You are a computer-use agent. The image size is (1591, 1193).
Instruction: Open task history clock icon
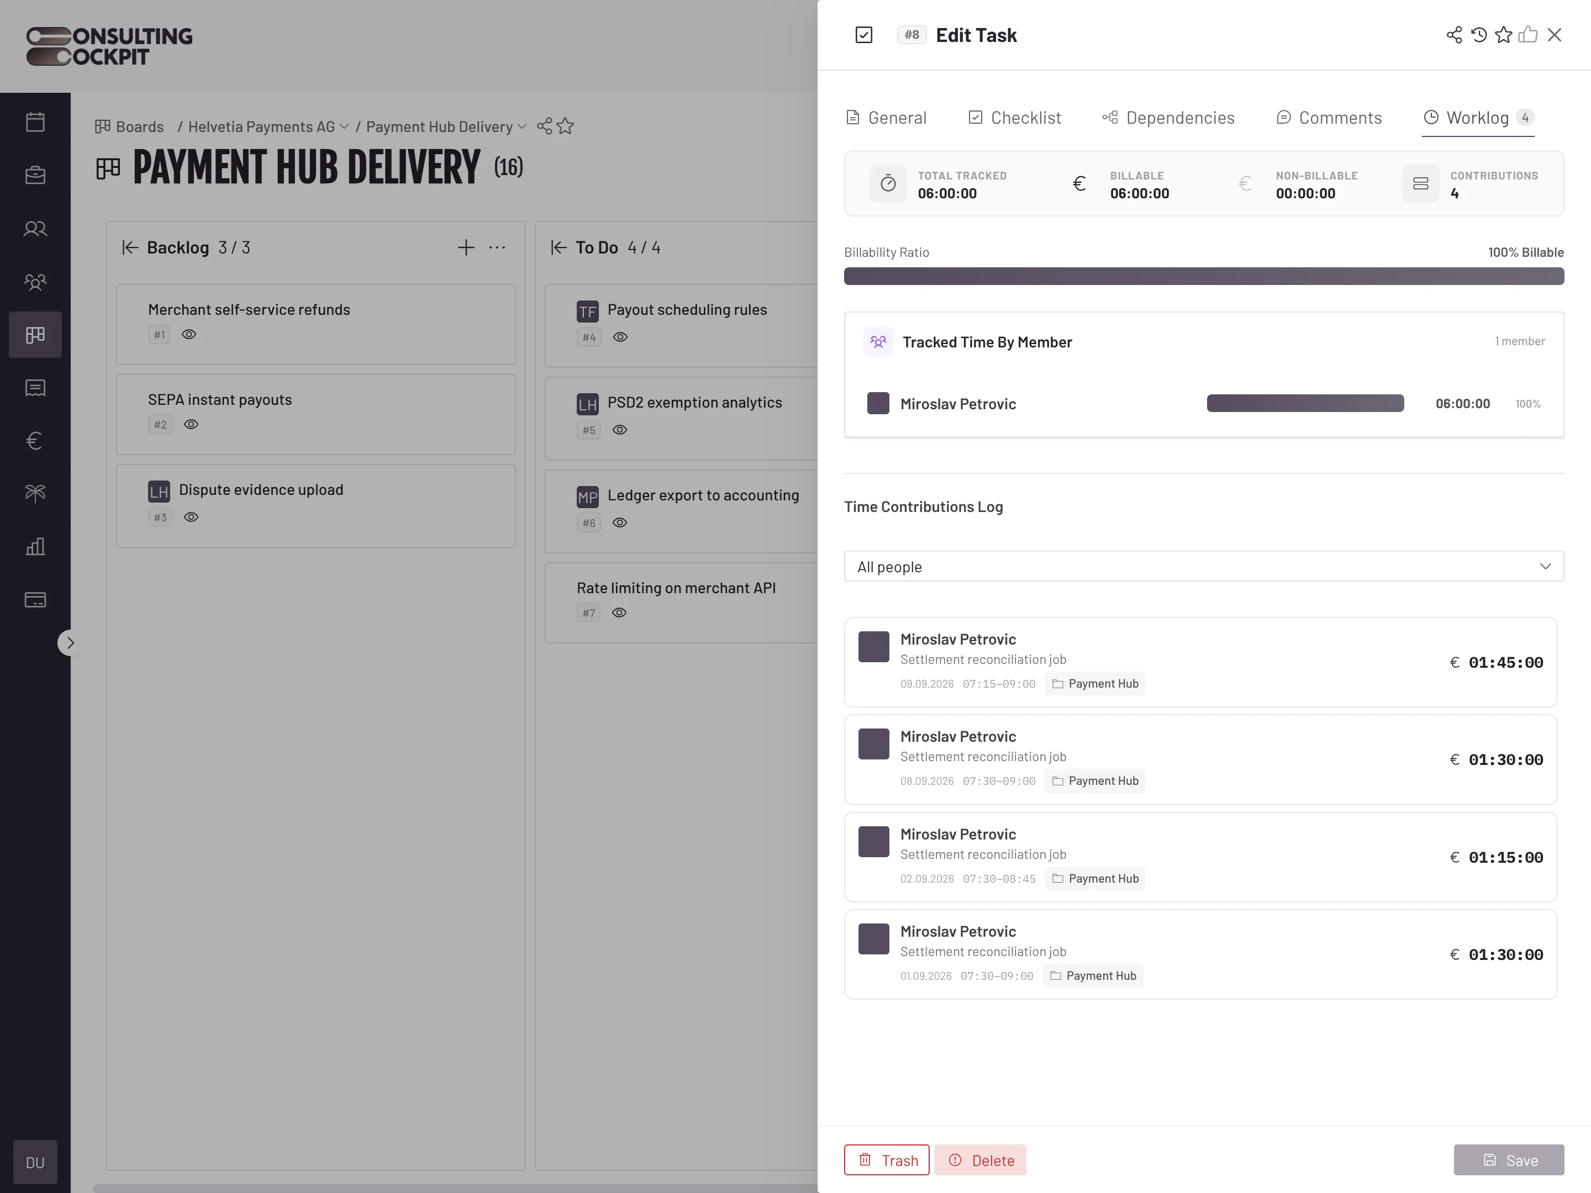(x=1479, y=35)
